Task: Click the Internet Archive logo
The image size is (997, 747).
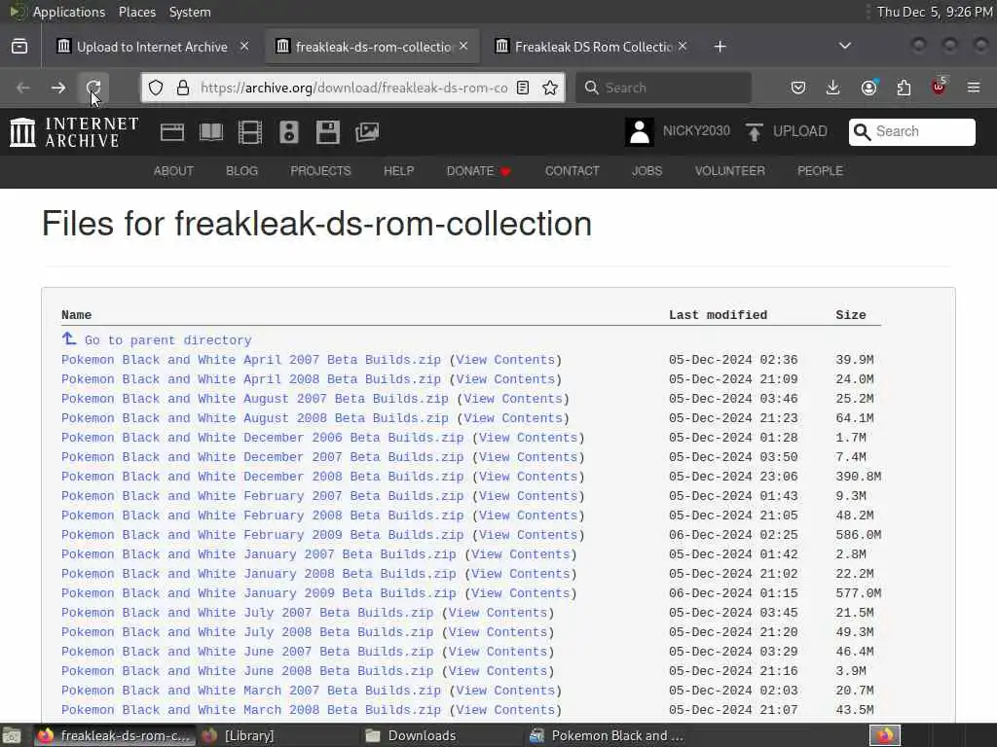Action: click(x=74, y=132)
